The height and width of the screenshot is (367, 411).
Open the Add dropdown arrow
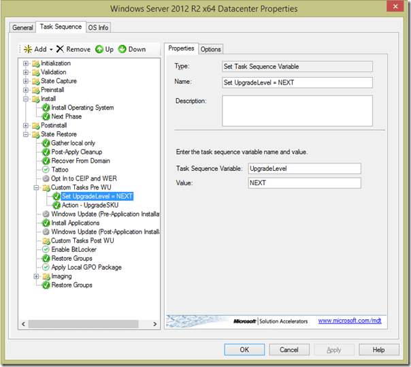point(50,50)
